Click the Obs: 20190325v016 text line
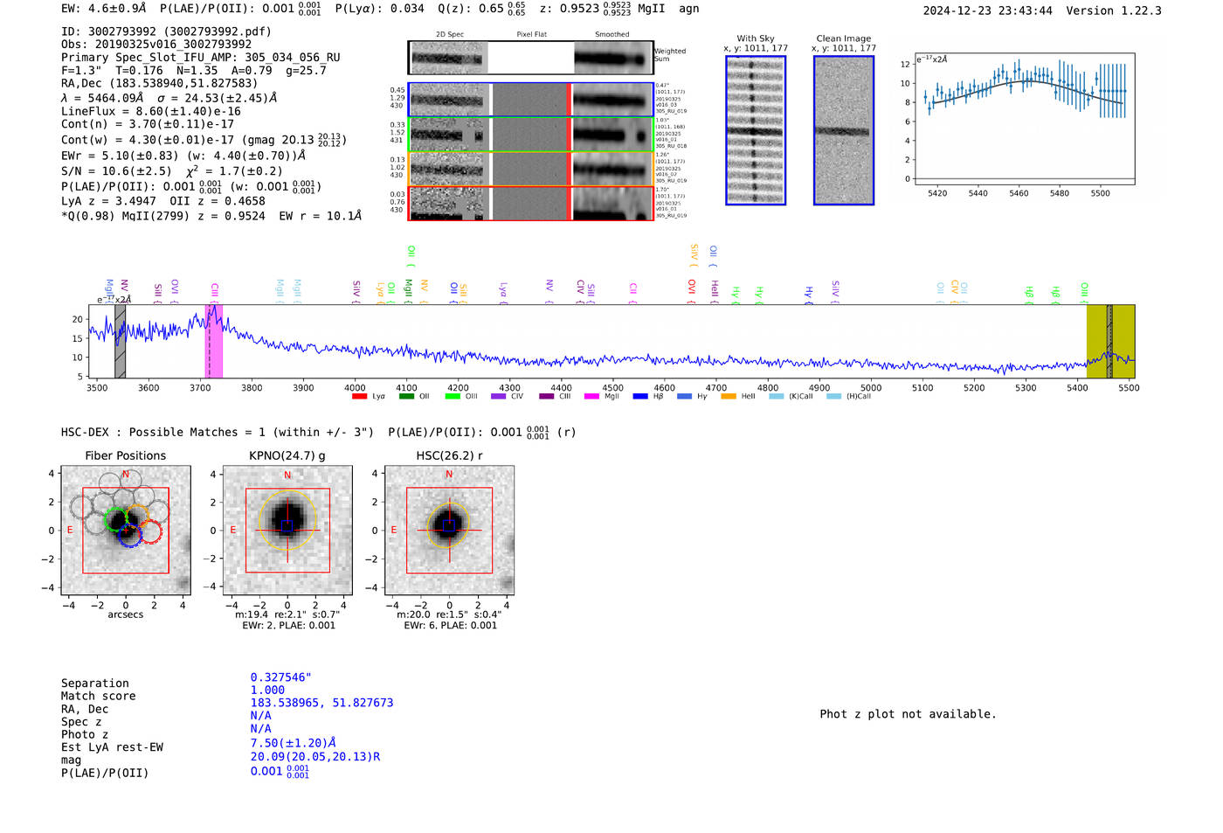 pos(156,45)
